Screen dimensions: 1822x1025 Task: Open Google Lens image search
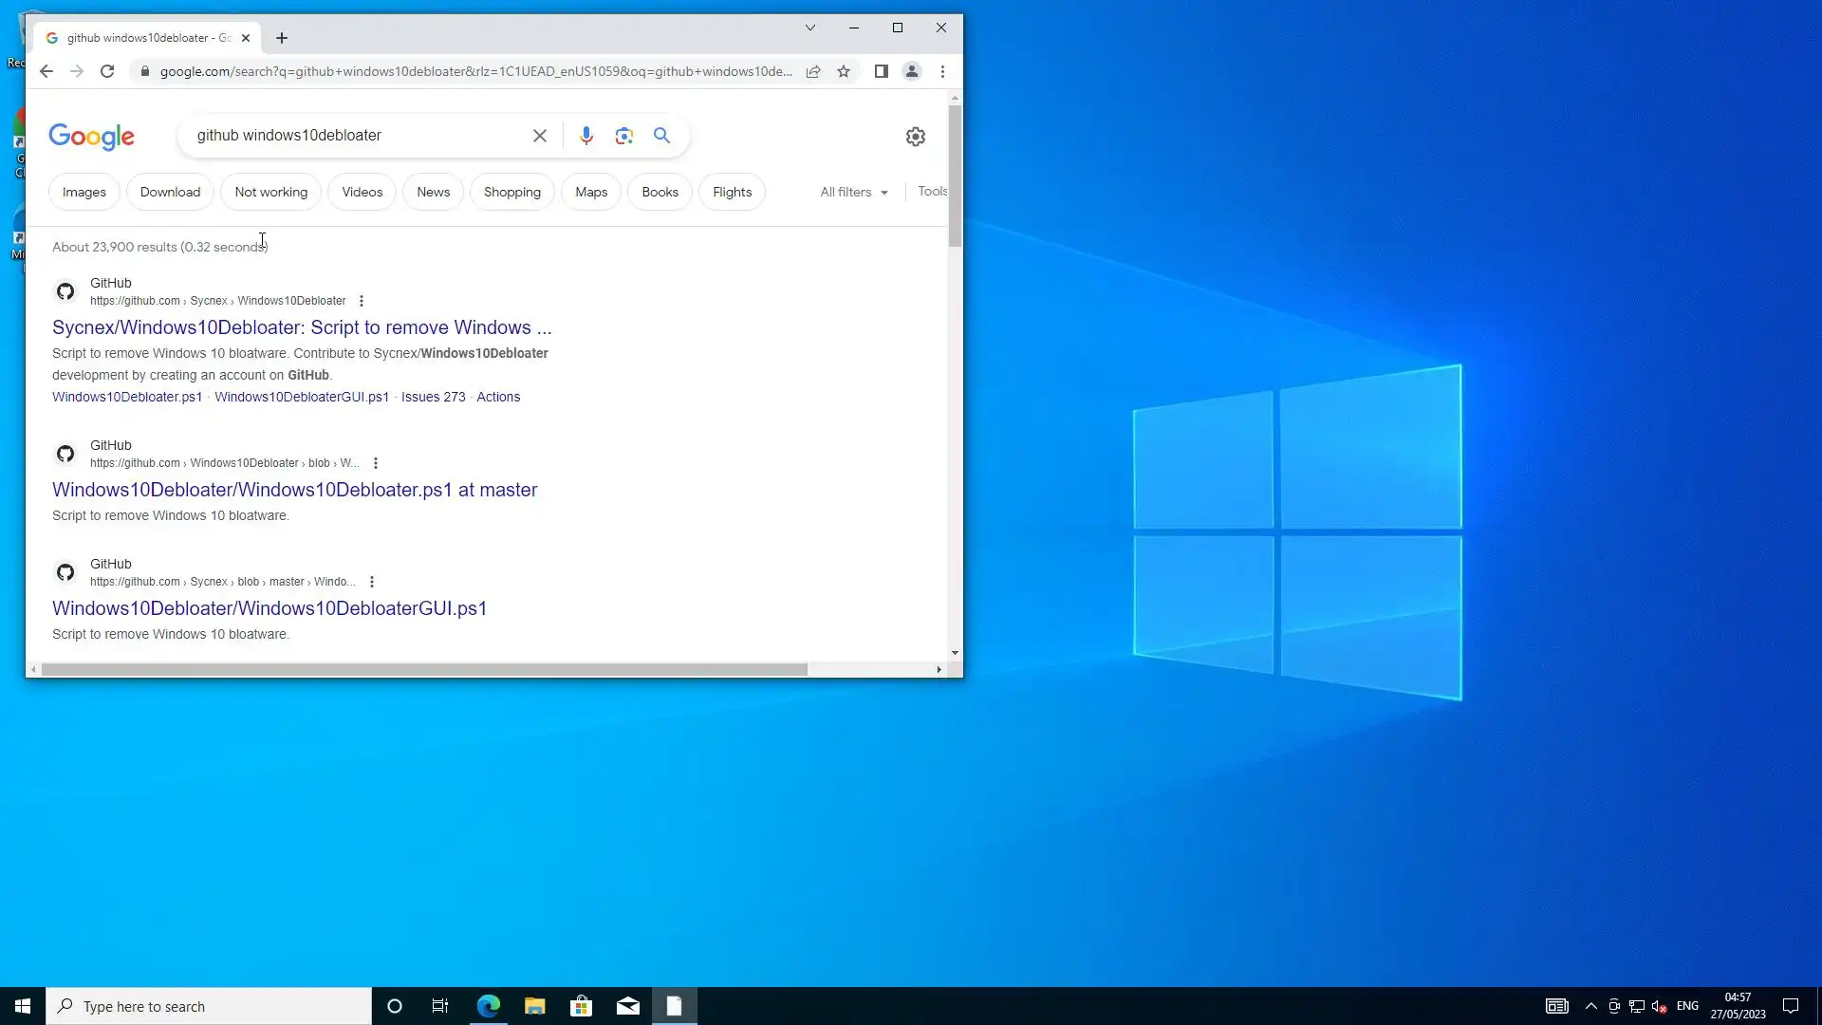623,136
